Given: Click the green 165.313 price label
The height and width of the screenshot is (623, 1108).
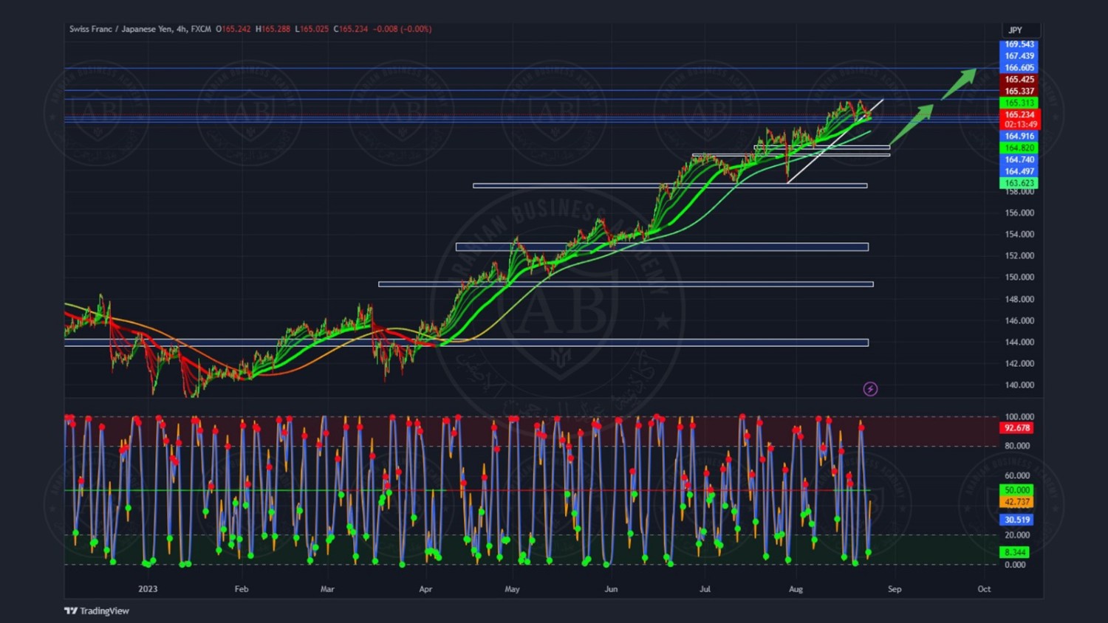Looking at the screenshot, I should pyautogui.click(x=1019, y=103).
